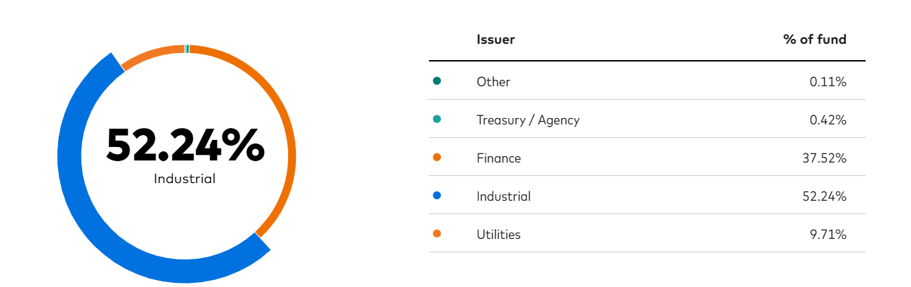This screenshot has width=911, height=287.
Task: Click the 0.11% value
Action: tap(828, 81)
